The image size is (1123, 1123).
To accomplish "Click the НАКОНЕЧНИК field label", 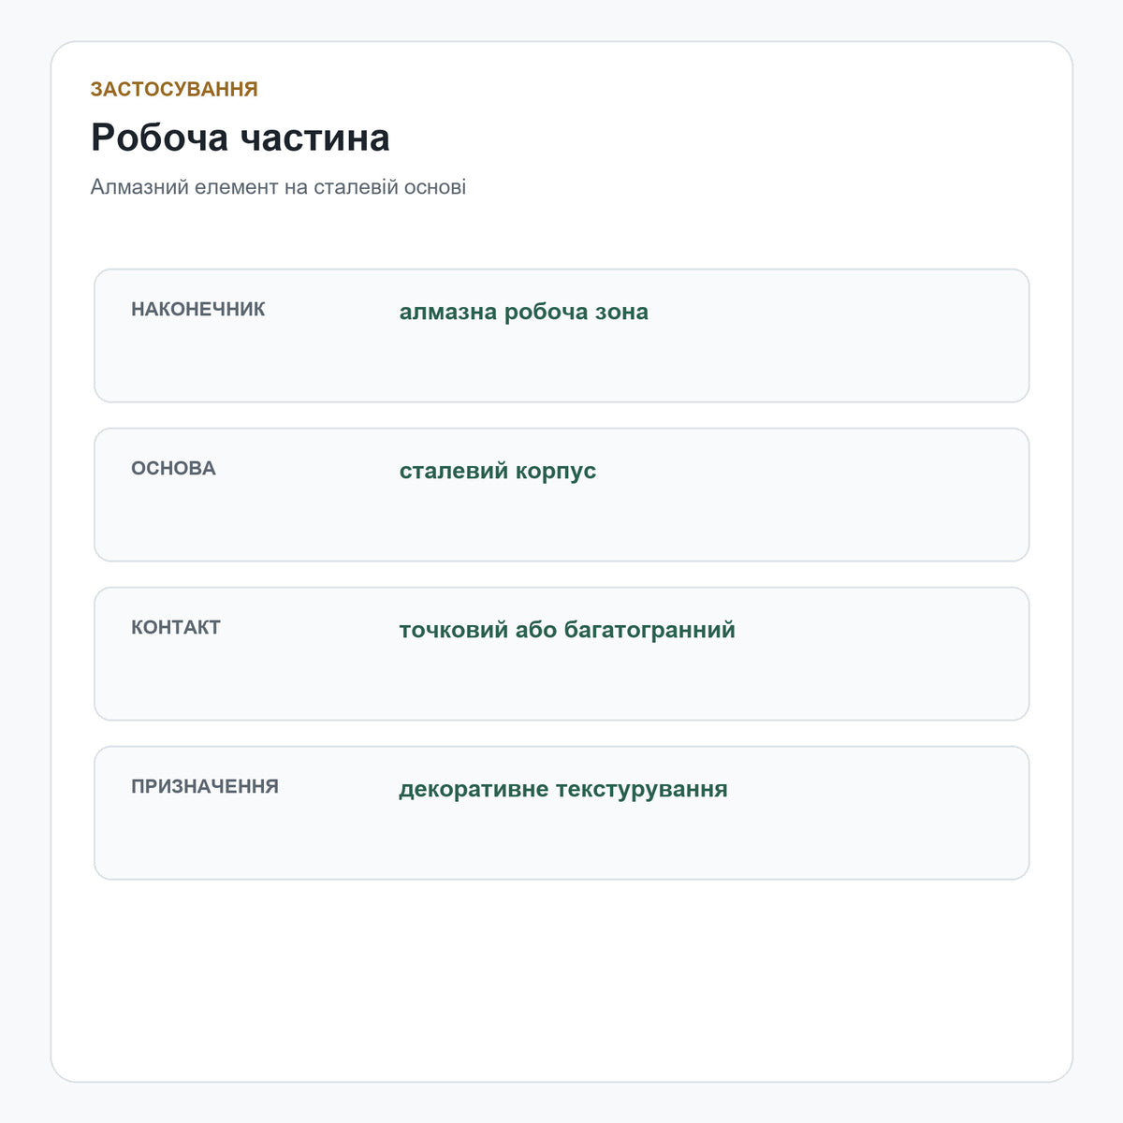I will [198, 309].
